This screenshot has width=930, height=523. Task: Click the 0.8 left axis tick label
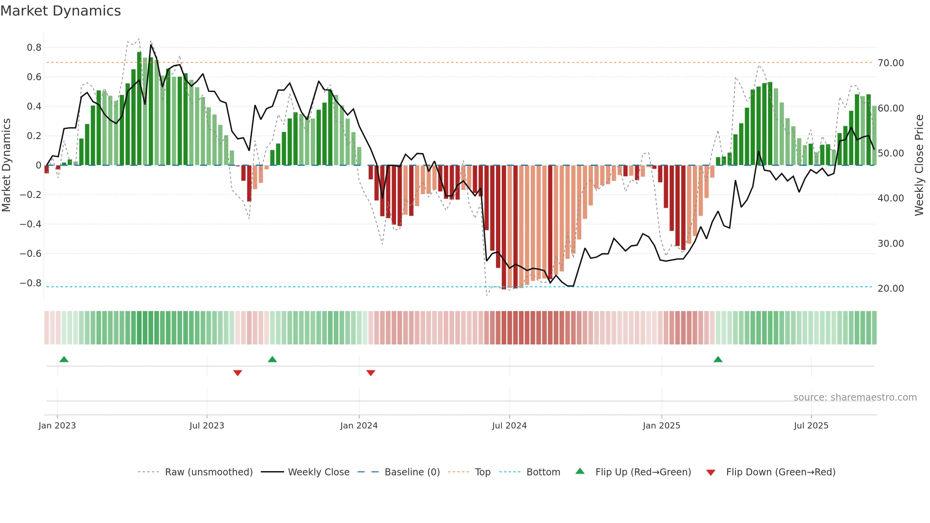[34, 47]
